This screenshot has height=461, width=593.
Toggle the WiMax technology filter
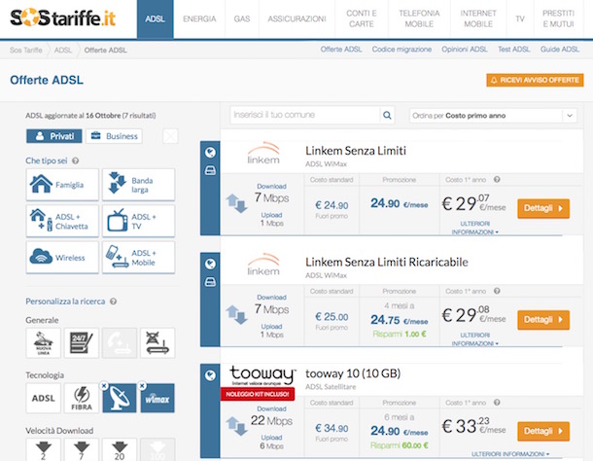click(x=157, y=398)
